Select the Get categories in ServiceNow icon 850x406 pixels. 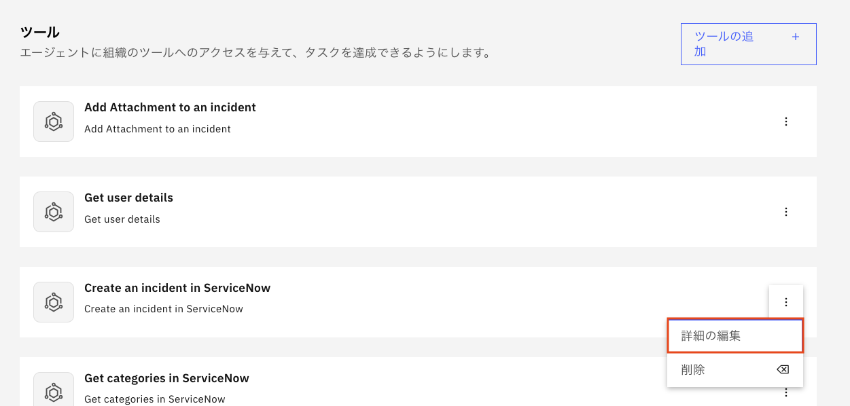pyautogui.click(x=54, y=391)
